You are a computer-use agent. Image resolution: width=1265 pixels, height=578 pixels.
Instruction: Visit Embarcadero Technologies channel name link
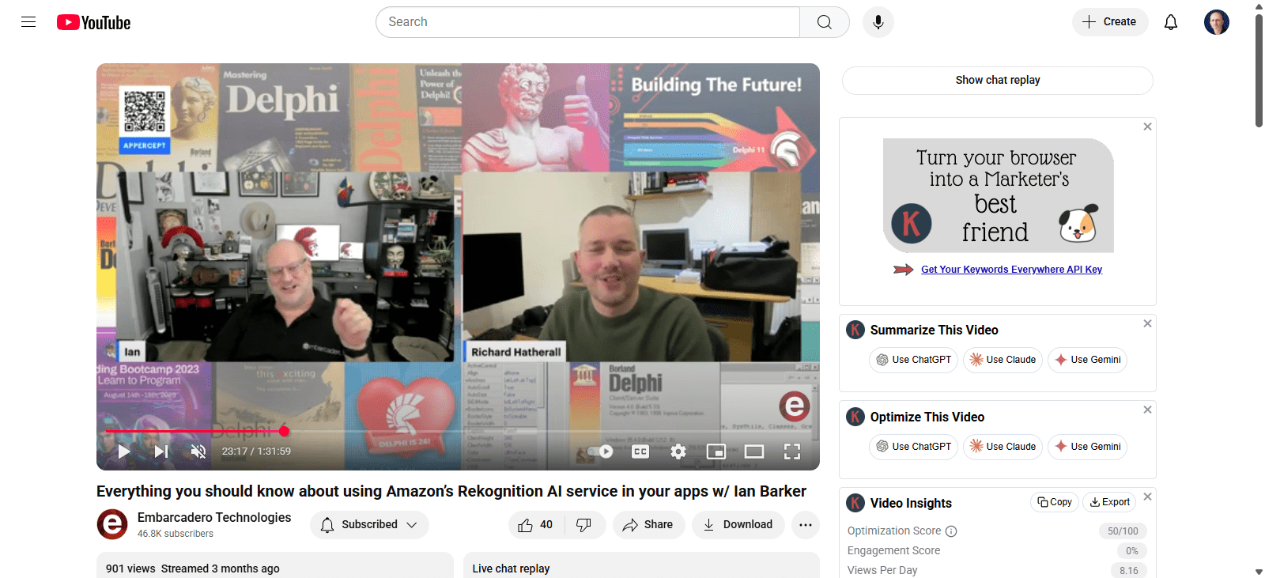pos(214,518)
